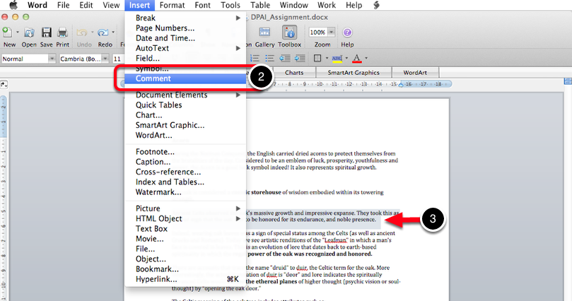Image resolution: width=572 pixels, height=301 pixels.
Task: Choose Watermark... menu item
Action: (185, 192)
